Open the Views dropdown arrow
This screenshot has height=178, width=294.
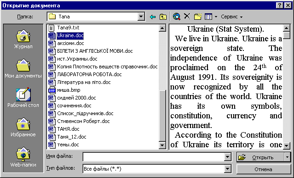pos(216,17)
